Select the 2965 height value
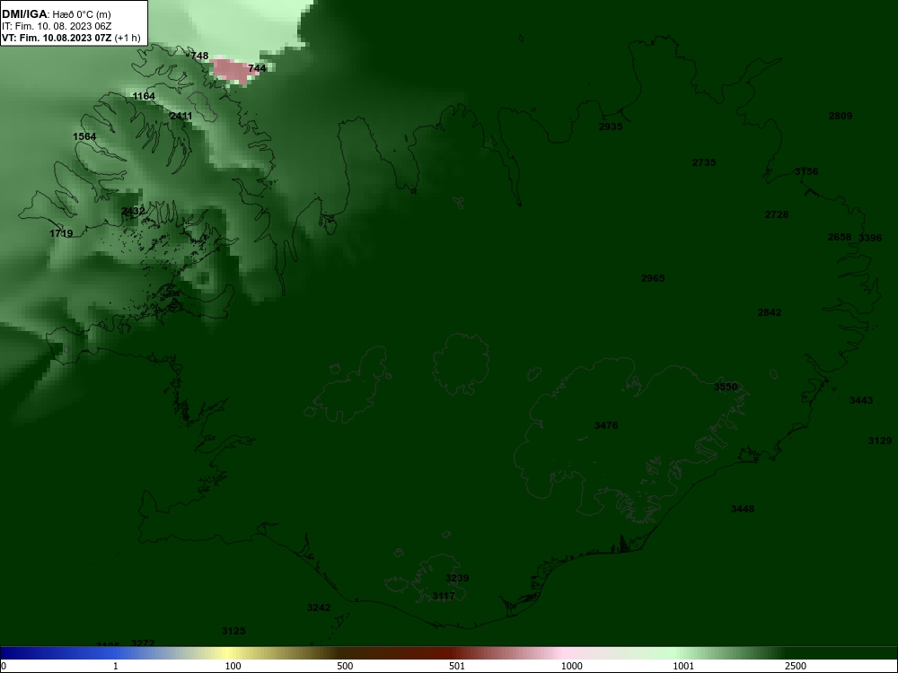Screen dimensions: 898x673 click(x=653, y=279)
